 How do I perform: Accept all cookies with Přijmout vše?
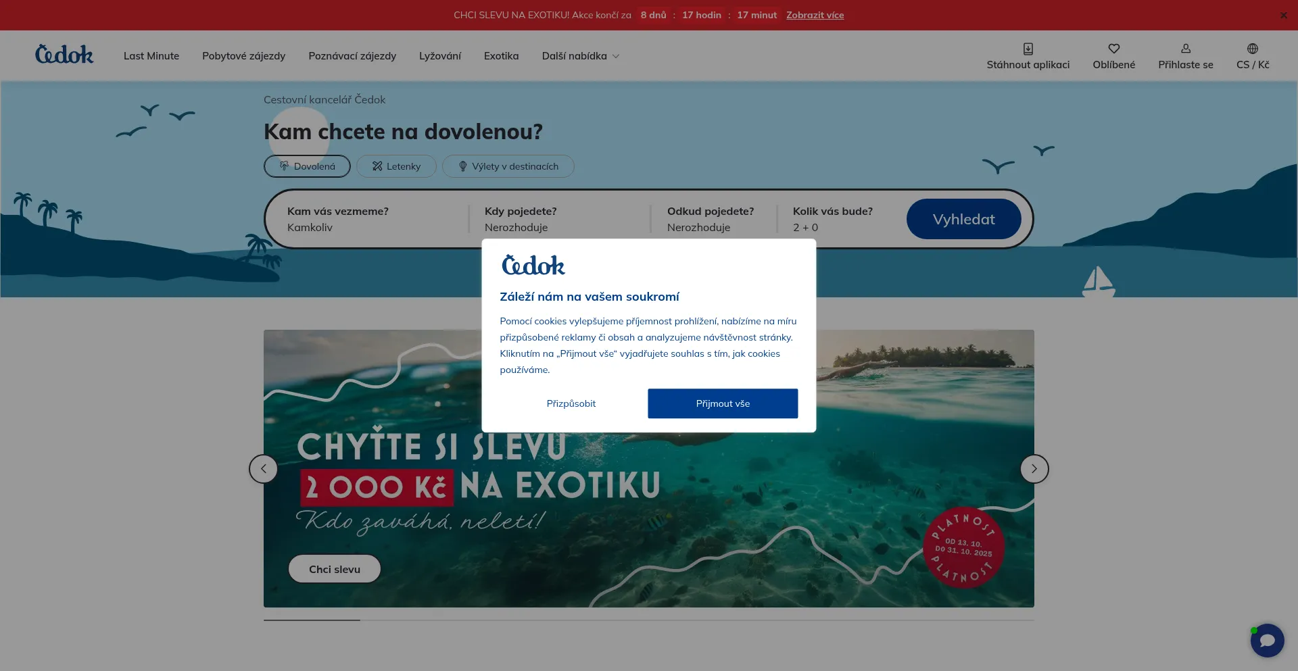pyautogui.click(x=723, y=403)
